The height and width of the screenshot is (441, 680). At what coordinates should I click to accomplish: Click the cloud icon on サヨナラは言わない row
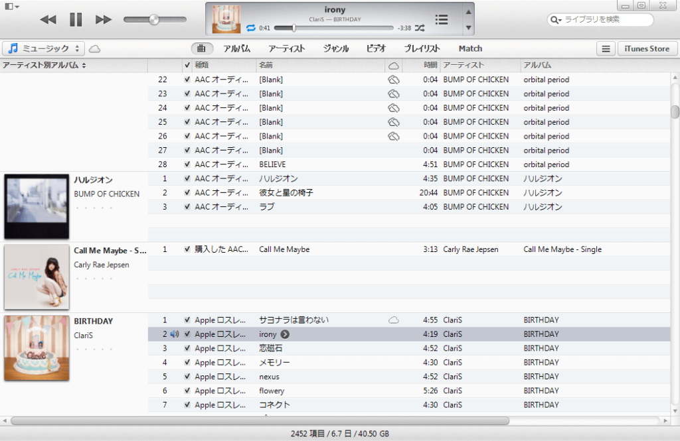(393, 320)
